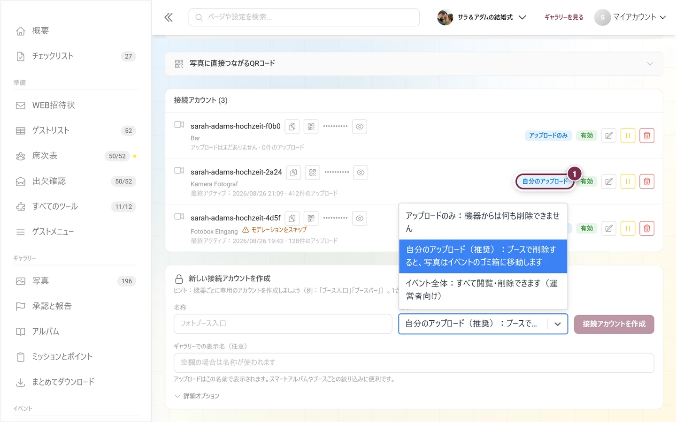Show QR code for sarah-adams-hochzeit-f0b0
Viewport: 676px width, 422px height.
311,127
